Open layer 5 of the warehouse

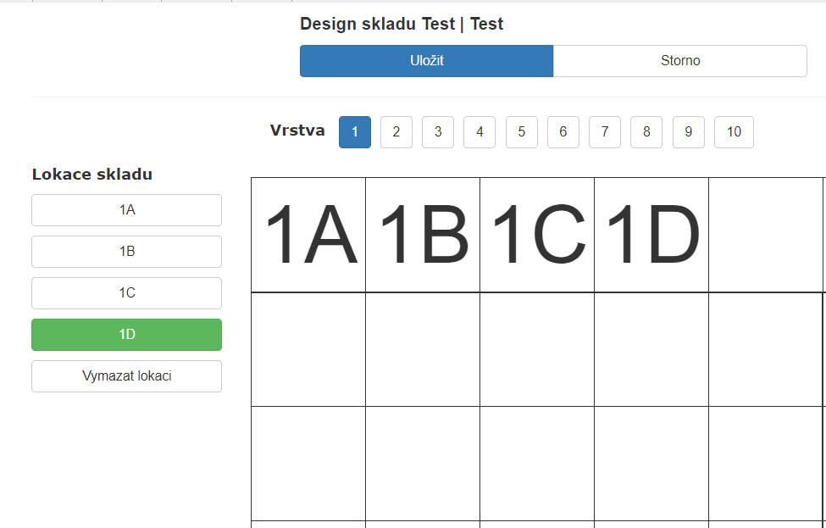[521, 132]
